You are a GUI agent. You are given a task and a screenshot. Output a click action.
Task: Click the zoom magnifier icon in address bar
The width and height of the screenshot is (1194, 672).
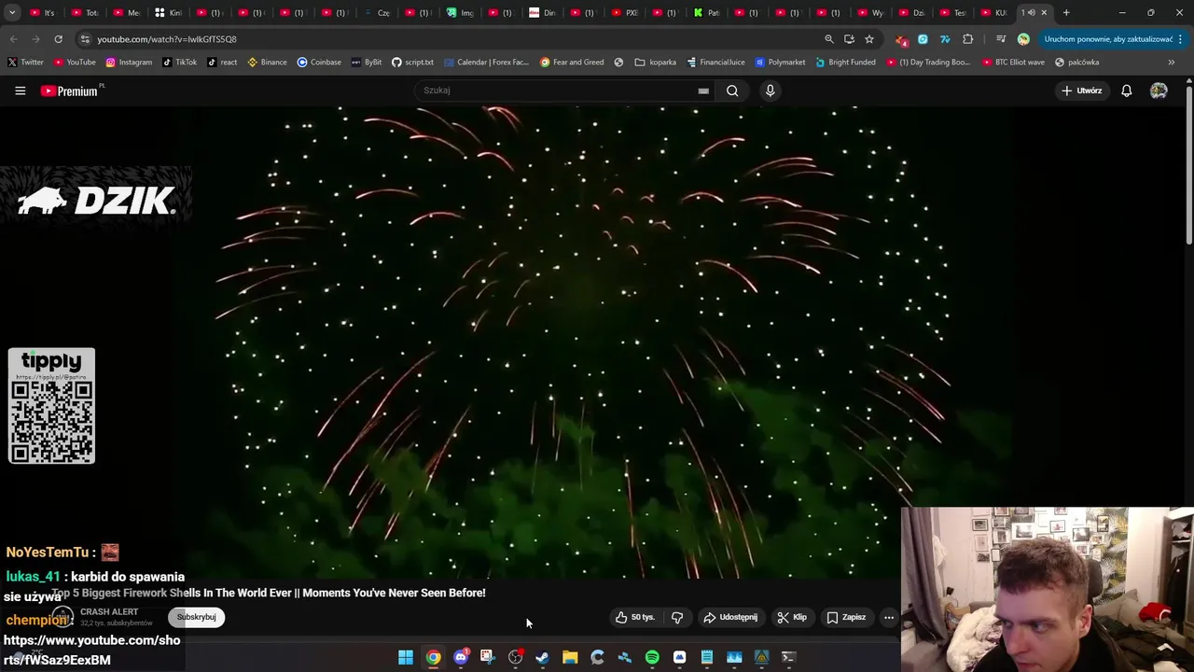828,39
